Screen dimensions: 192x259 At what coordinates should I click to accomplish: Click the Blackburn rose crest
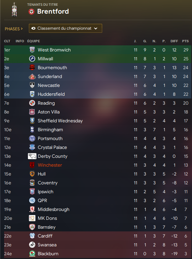(32, 254)
